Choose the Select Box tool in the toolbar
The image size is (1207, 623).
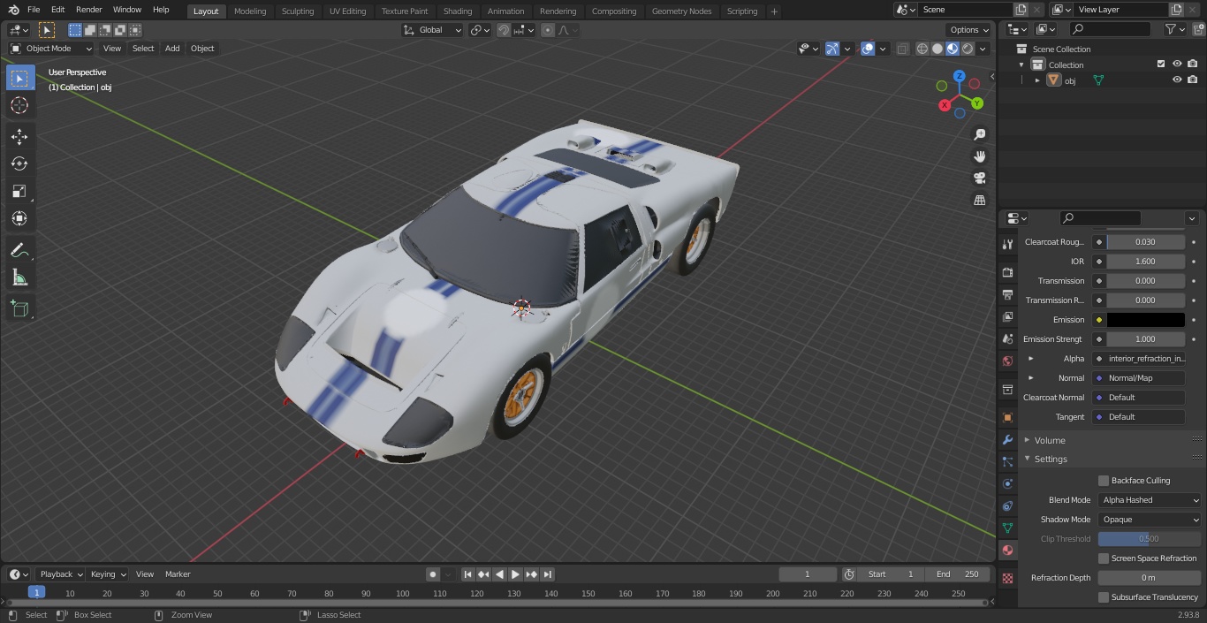(19, 78)
